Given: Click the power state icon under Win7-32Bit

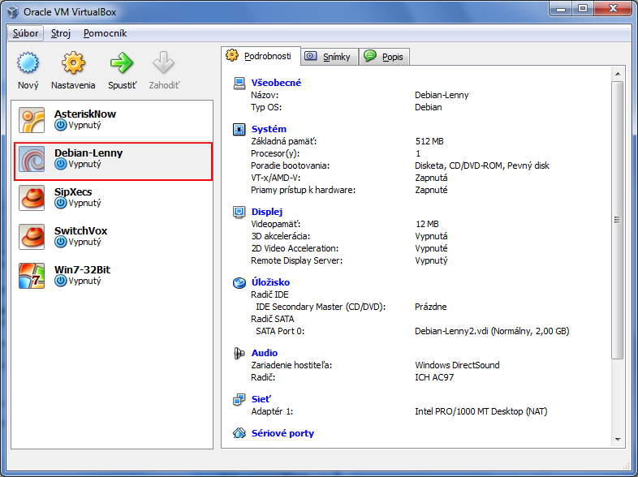Looking at the screenshot, I should point(61,281).
